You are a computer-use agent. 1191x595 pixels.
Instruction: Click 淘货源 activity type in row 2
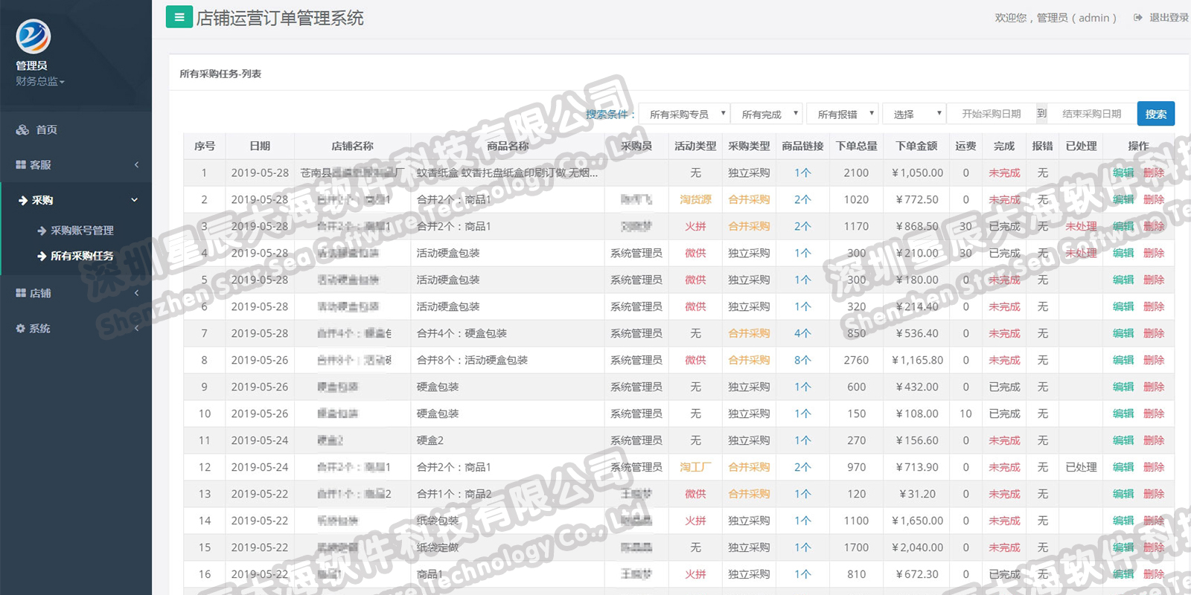(695, 199)
